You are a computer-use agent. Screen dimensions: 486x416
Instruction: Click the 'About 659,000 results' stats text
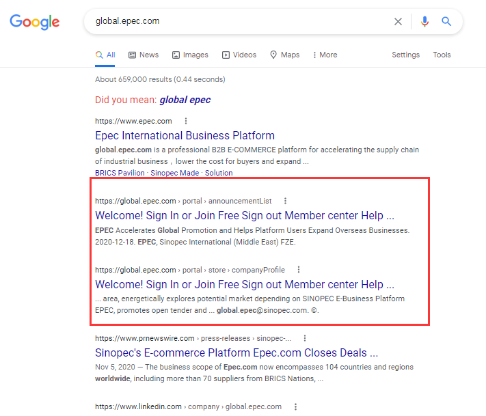pyautogui.click(x=160, y=79)
